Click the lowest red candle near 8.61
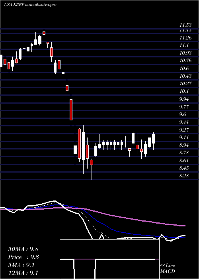Screen dimensions: 199x279 [92, 162]
